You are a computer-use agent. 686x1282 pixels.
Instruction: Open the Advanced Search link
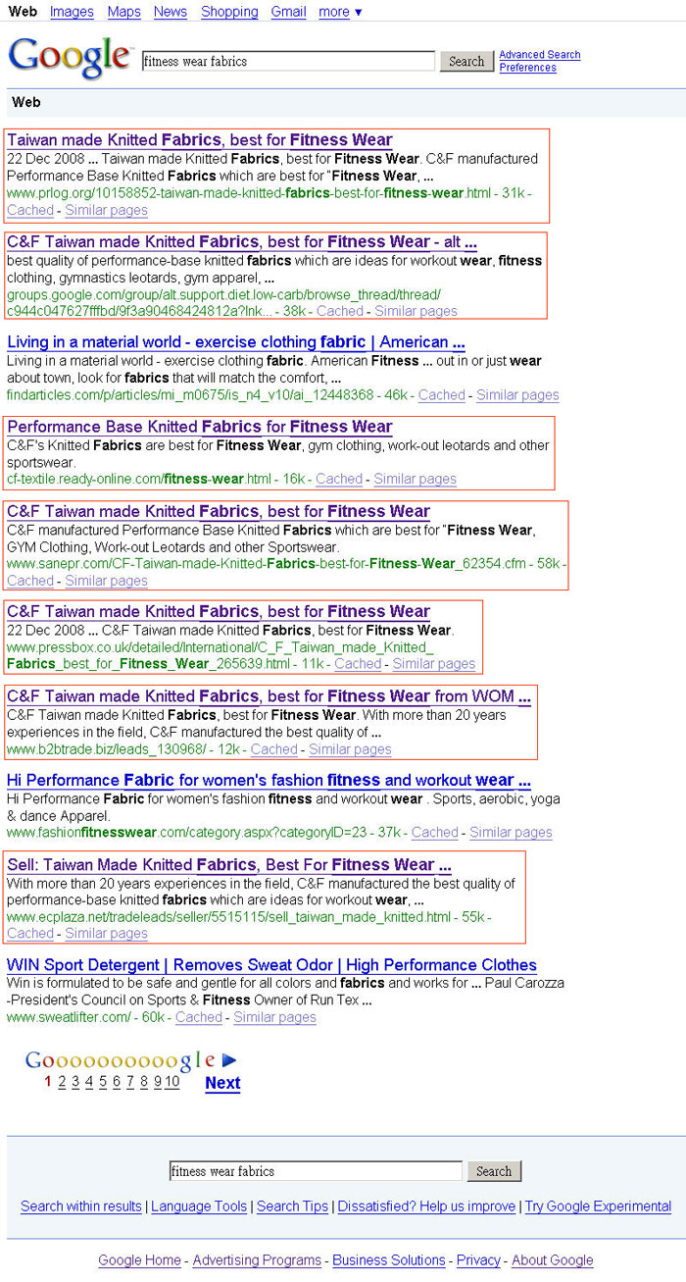click(540, 55)
